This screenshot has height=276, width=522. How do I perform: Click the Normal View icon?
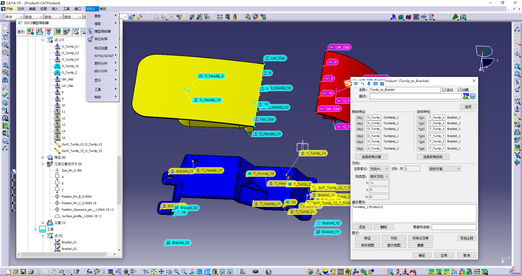[192, 272]
